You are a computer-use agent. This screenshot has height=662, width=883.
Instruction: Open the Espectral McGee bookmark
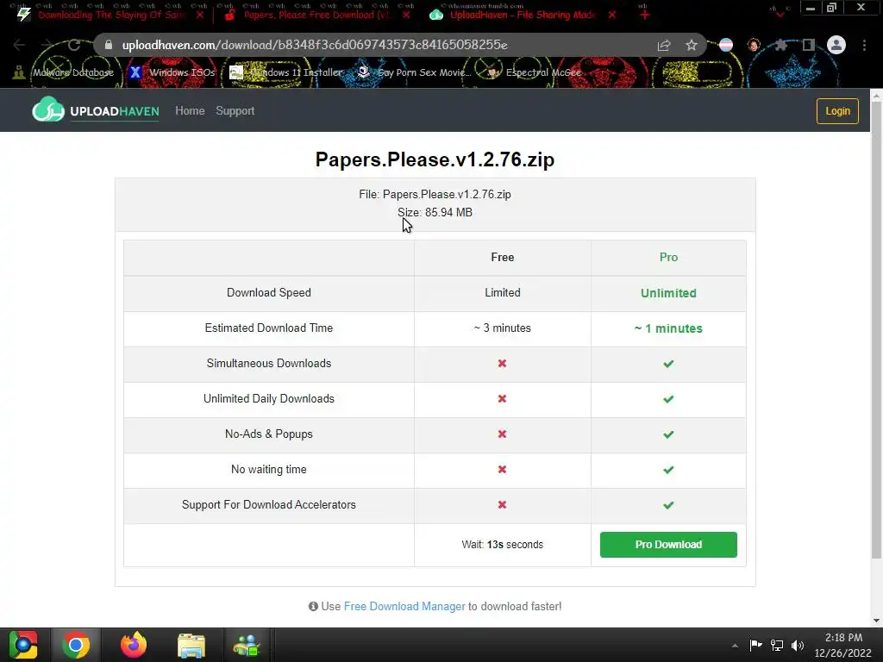[534, 72]
